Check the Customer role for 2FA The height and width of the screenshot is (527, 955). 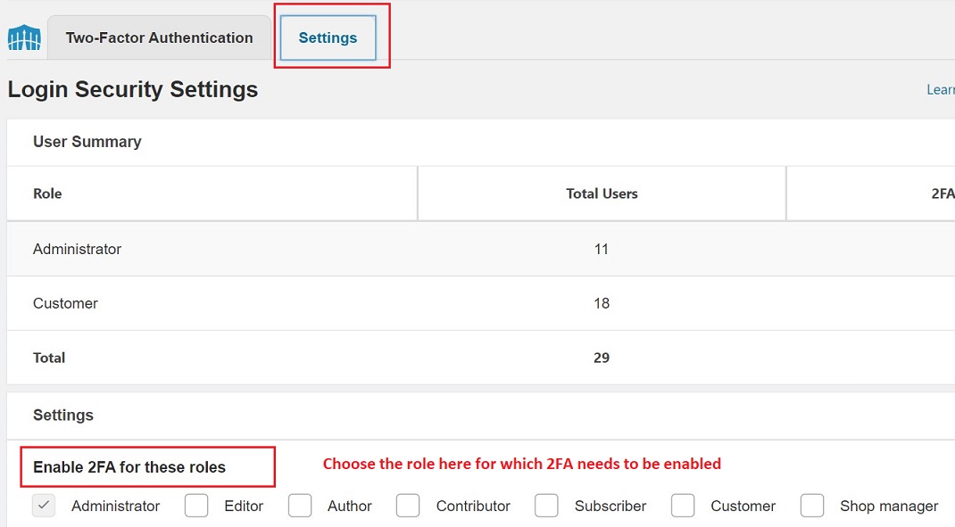click(683, 506)
